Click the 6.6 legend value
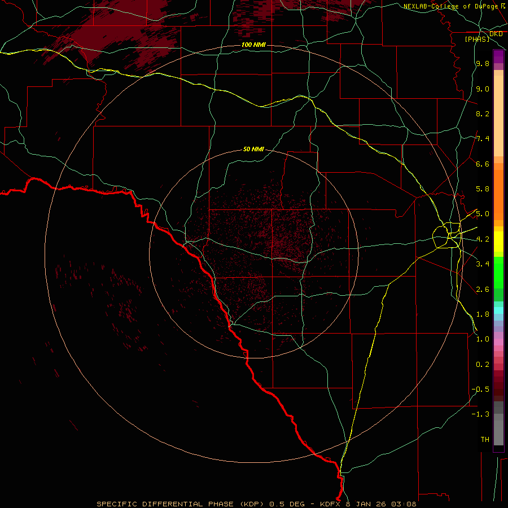Viewport: 508px width, 508px height. pyautogui.click(x=483, y=164)
